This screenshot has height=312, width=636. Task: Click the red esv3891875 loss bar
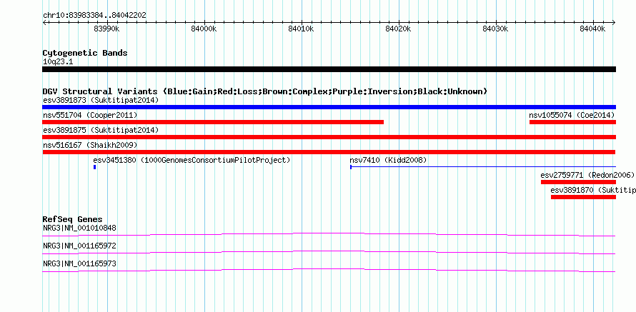[329, 137]
